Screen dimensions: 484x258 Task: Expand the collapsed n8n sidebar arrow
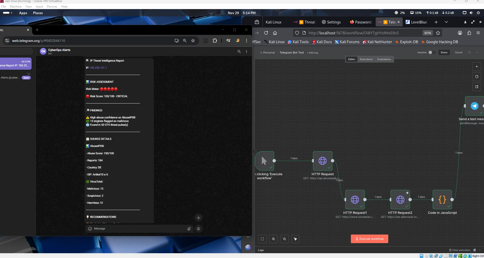pyautogui.click(x=255, y=152)
